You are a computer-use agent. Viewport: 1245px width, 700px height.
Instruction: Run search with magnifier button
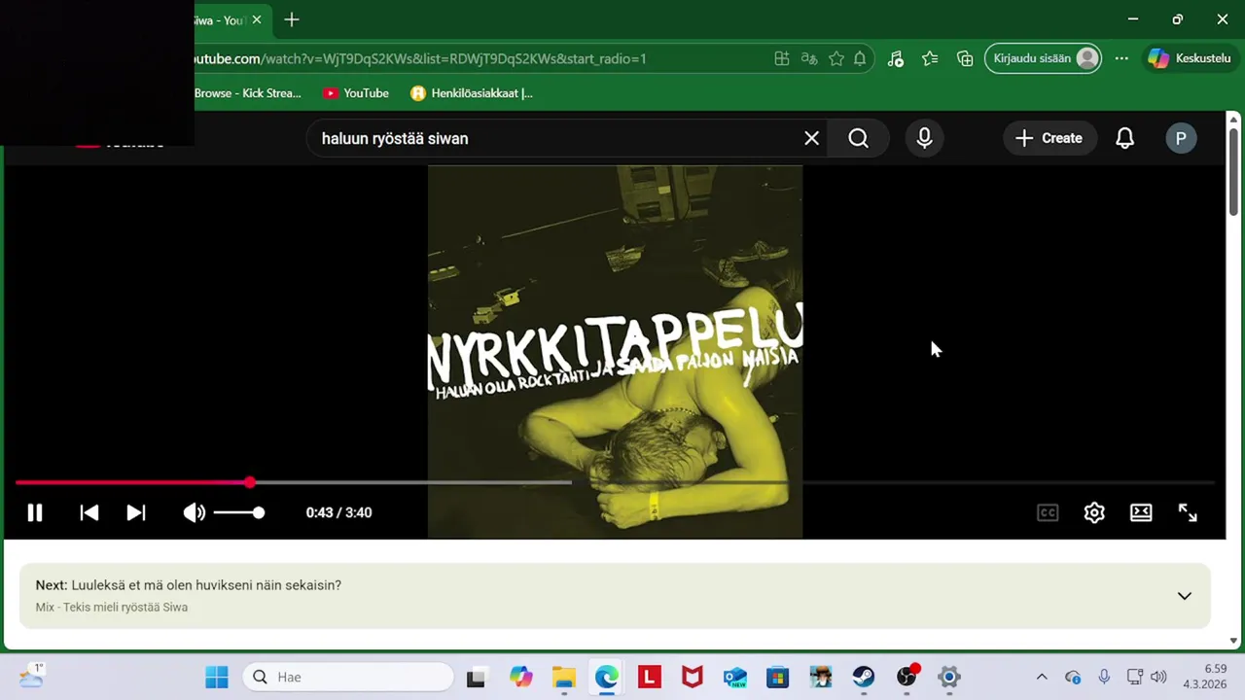pos(858,138)
